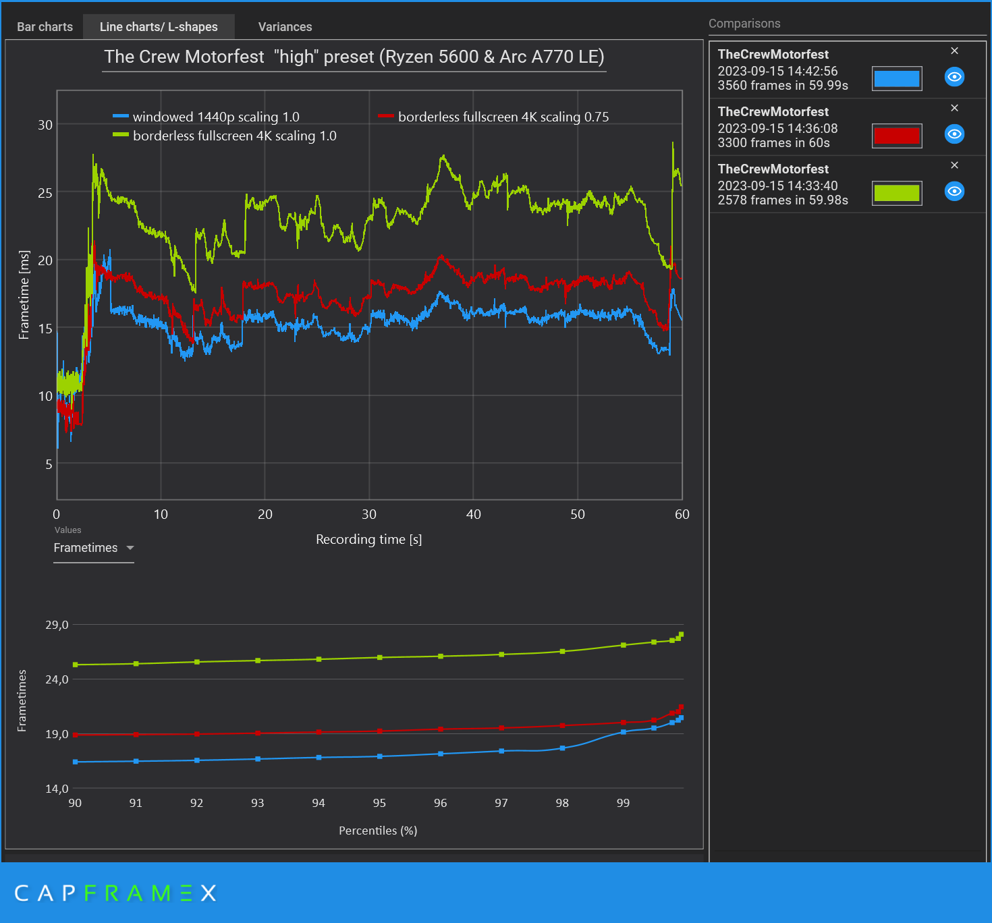This screenshot has height=923, width=992.
Task: Click the 'Percentiles (%)' axis label
Action: click(x=378, y=831)
